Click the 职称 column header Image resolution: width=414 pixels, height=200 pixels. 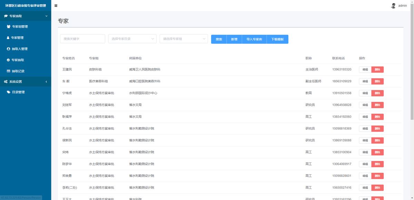309,58
